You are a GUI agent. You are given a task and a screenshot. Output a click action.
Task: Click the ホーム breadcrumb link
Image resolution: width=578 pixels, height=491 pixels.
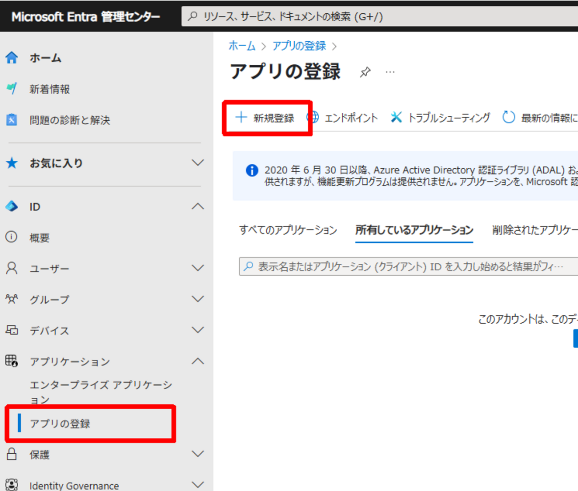(x=242, y=46)
